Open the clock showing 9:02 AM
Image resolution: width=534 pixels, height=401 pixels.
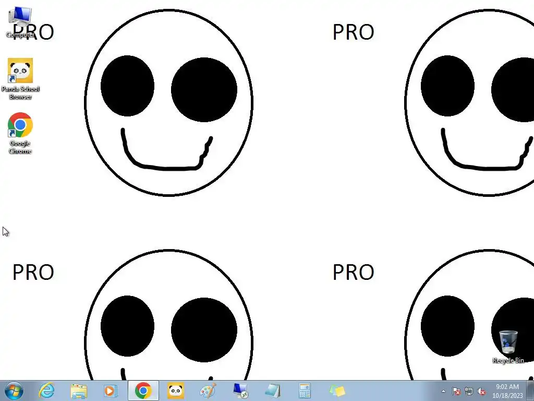[x=507, y=391]
